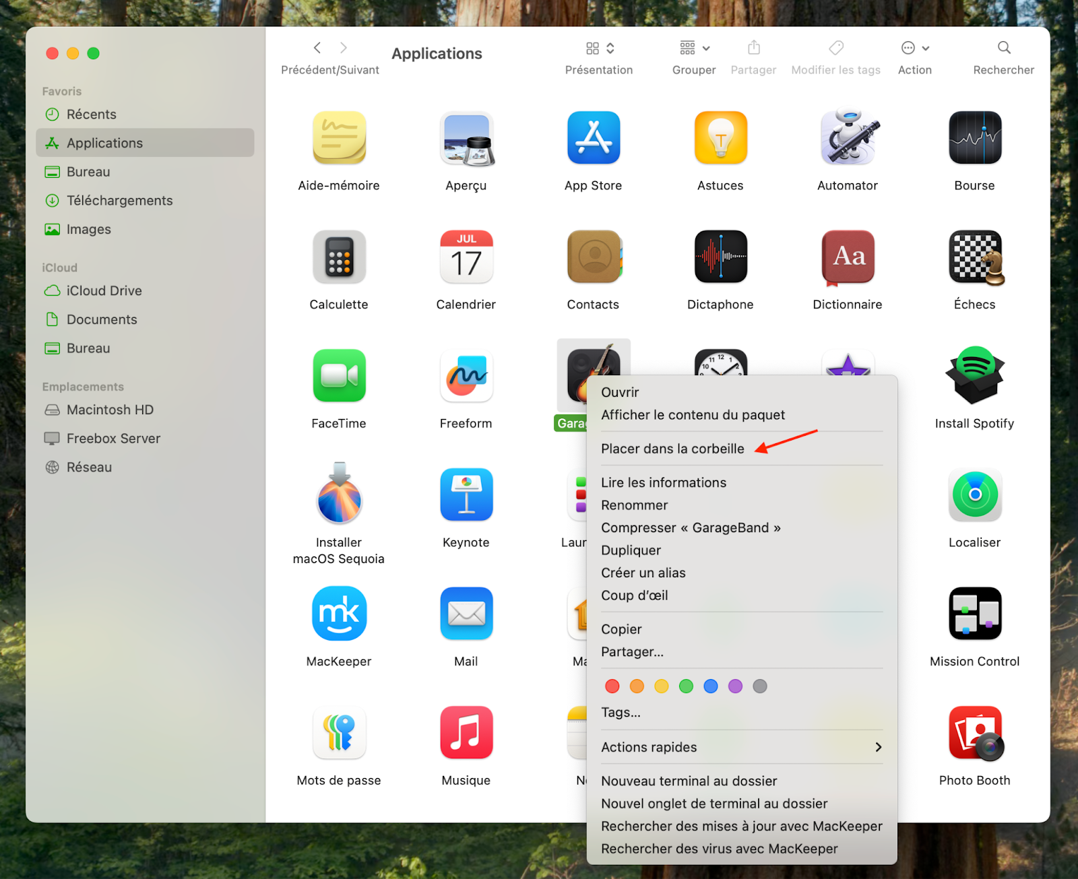This screenshot has width=1078, height=879.
Task: Launch Keynote
Action: (466, 495)
